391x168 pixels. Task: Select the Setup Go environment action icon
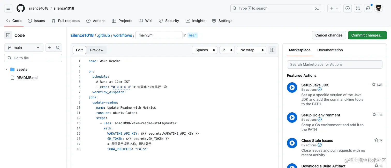[x=292, y=118]
